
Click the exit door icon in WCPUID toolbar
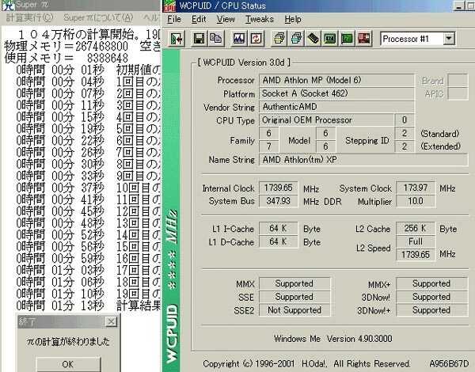[176, 39]
